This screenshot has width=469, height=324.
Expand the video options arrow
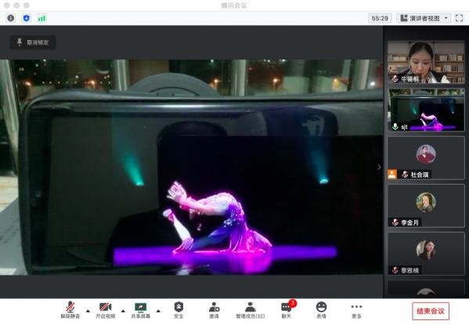point(123,311)
